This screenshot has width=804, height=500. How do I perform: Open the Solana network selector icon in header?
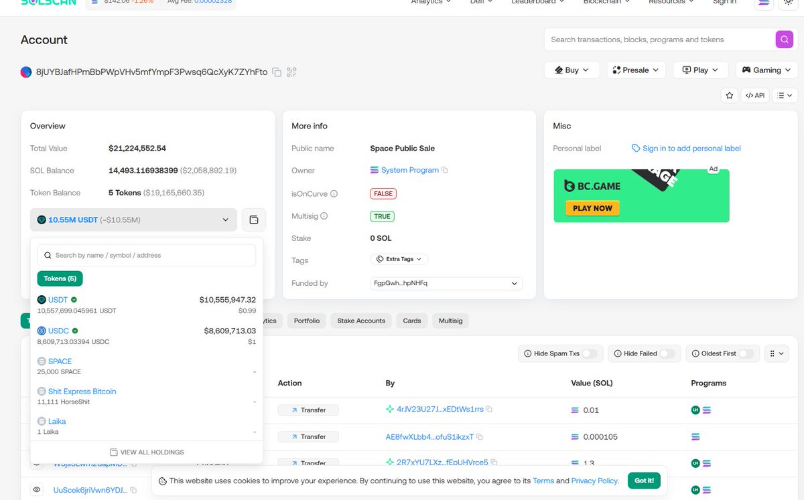click(x=763, y=3)
